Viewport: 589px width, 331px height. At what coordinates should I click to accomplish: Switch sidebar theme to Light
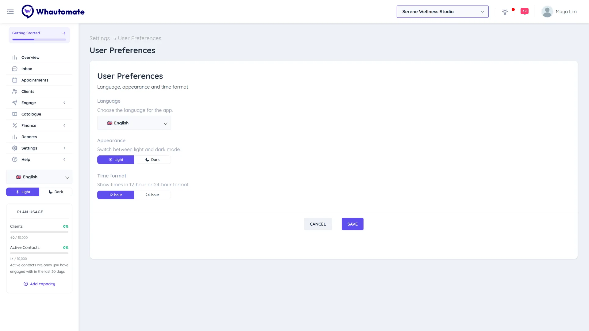[x=23, y=192]
